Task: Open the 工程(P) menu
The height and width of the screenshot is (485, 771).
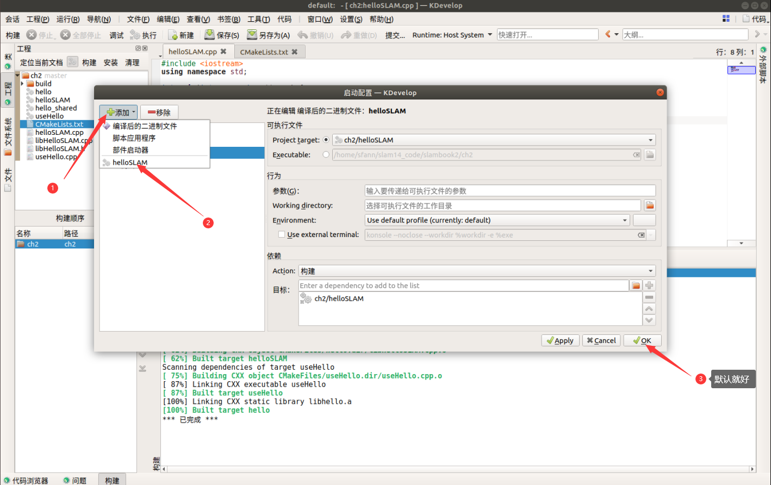Action: [38, 19]
